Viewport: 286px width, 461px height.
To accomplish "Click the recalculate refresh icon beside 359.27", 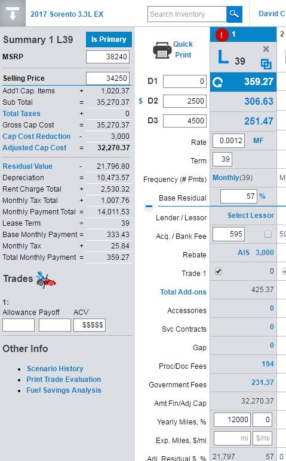I will (x=218, y=82).
